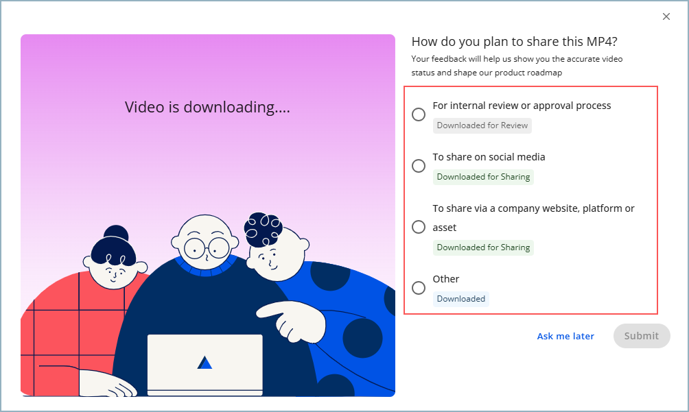Choose the social media sharing radio button
This screenshot has width=689, height=412.
pos(419,166)
